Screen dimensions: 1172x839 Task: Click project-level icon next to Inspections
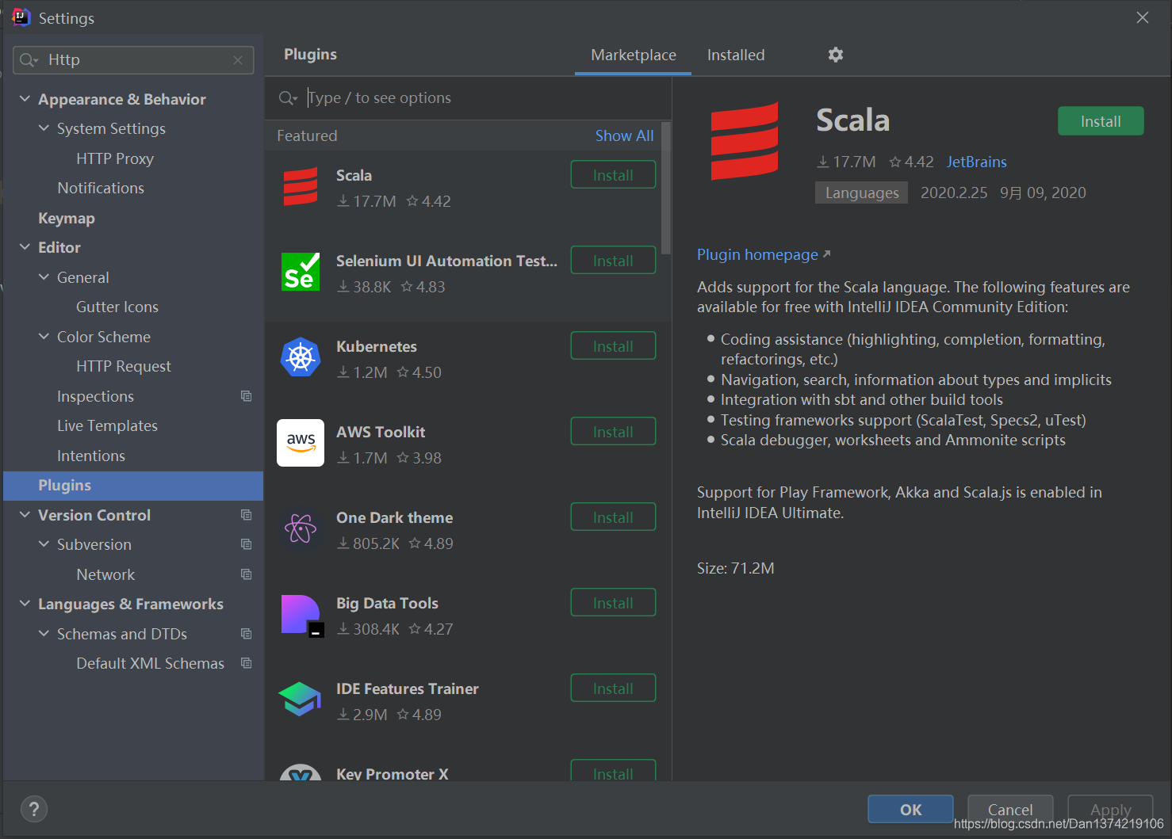pos(246,396)
